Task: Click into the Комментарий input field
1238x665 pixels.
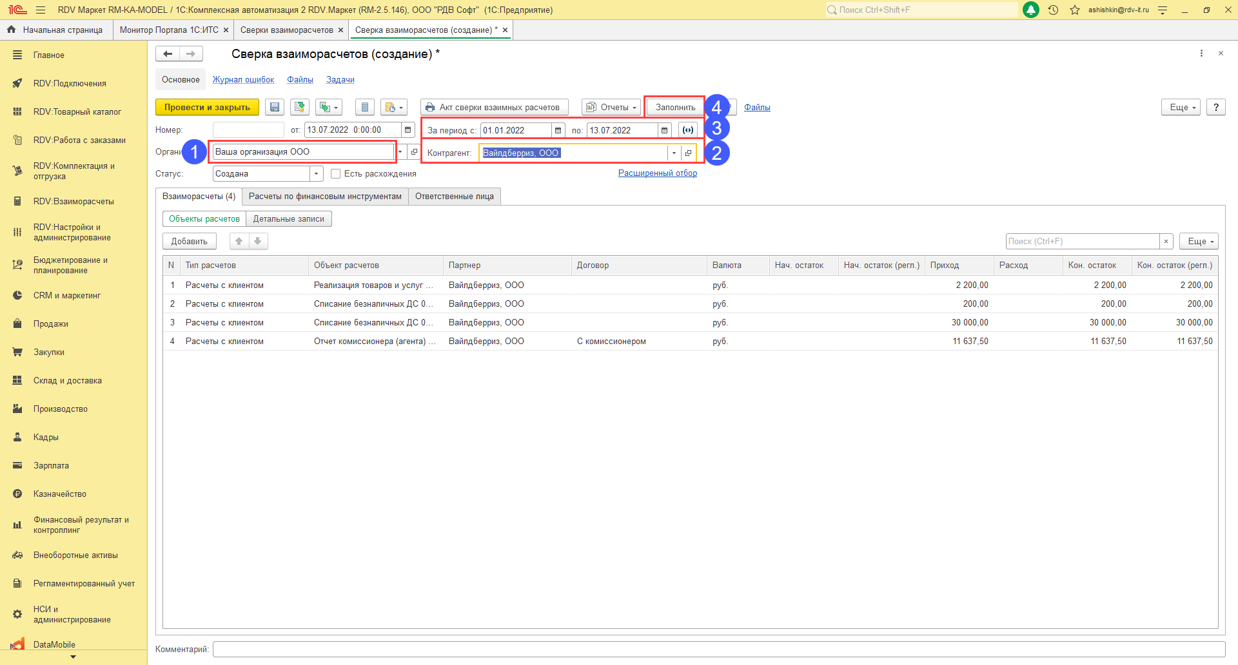Action: 718,649
